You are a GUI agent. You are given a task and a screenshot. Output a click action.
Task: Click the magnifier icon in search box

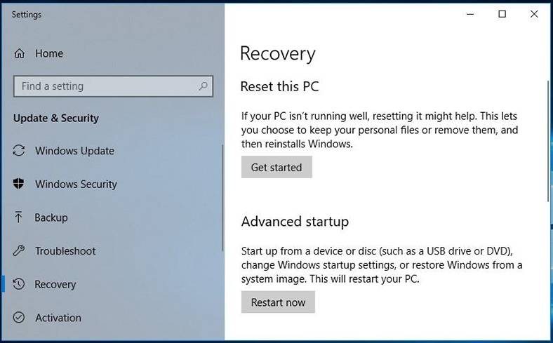coord(203,86)
